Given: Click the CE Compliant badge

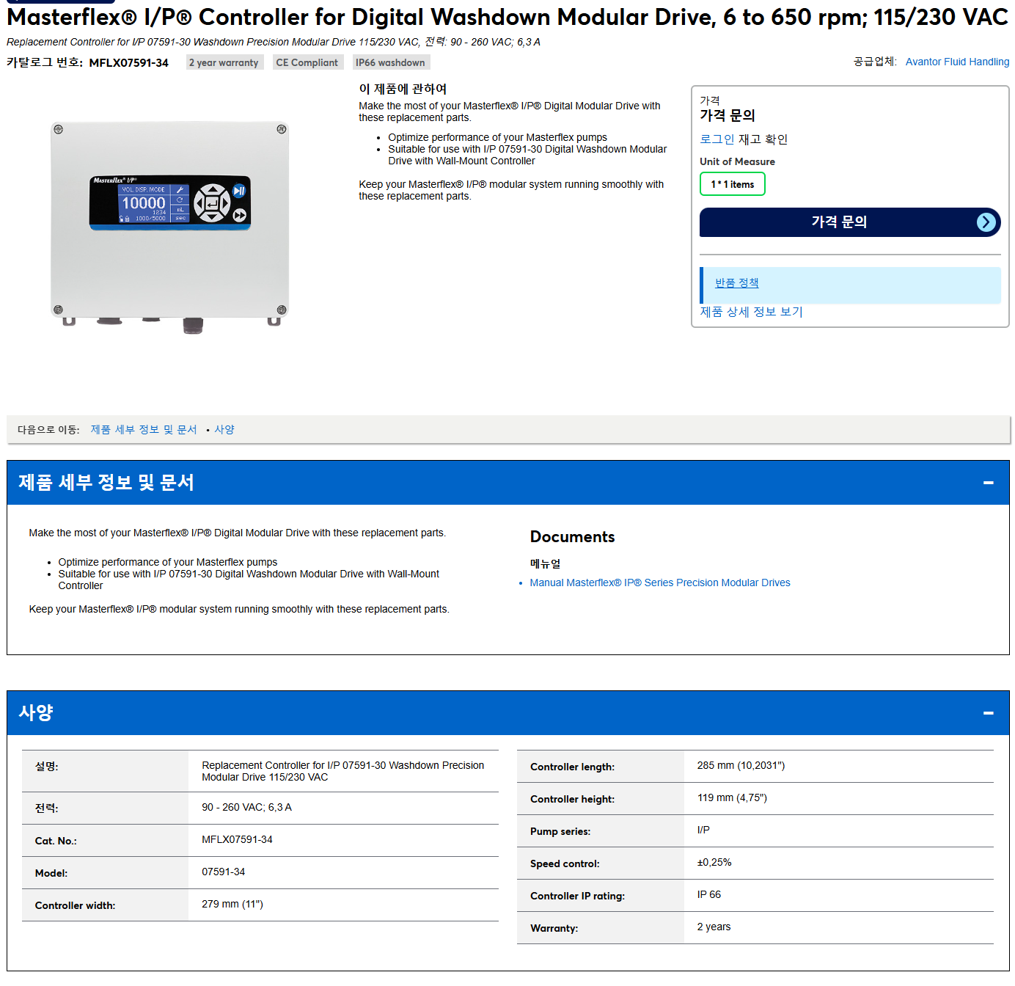Looking at the screenshot, I should [307, 63].
